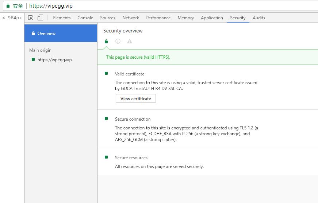The height and width of the screenshot is (203, 318).
Task: Select the info circle filter icon
Action: (x=118, y=41)
